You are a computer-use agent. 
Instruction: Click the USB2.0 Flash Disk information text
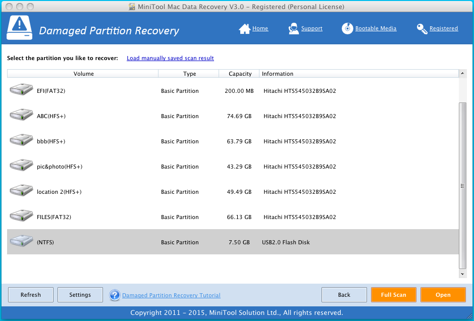click(286, 242)
